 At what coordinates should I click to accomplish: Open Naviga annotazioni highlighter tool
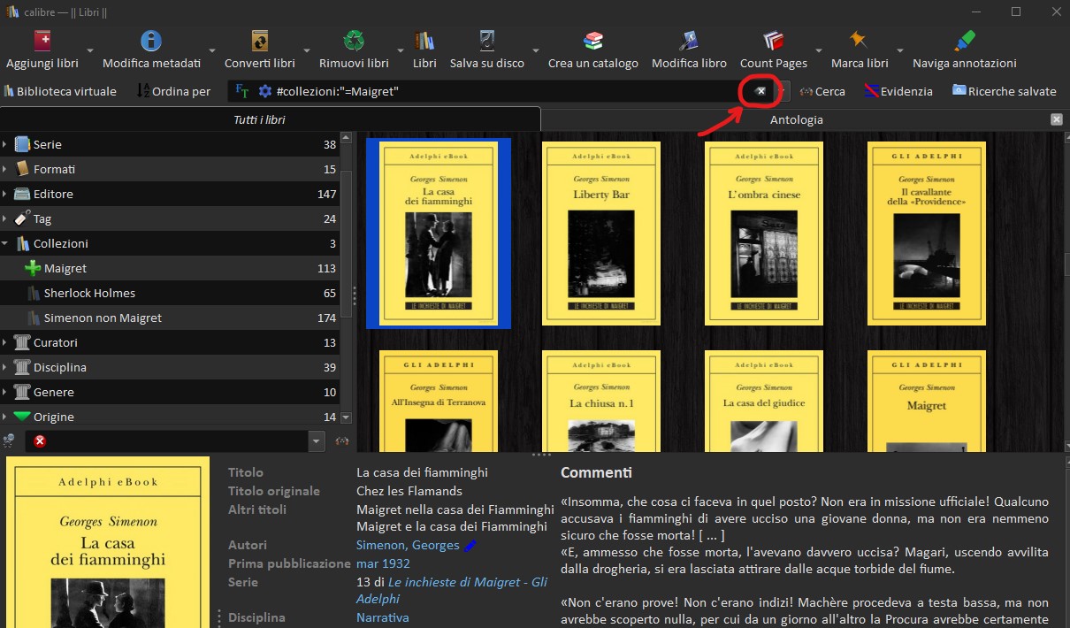click(x=964, y=42)
